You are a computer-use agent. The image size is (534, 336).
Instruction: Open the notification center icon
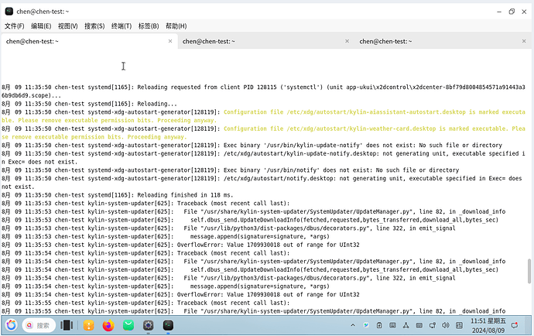tap(515, 325)
